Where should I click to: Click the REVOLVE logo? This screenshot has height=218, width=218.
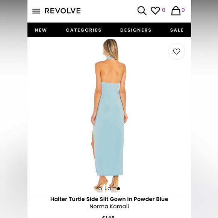tap(63, 11)
